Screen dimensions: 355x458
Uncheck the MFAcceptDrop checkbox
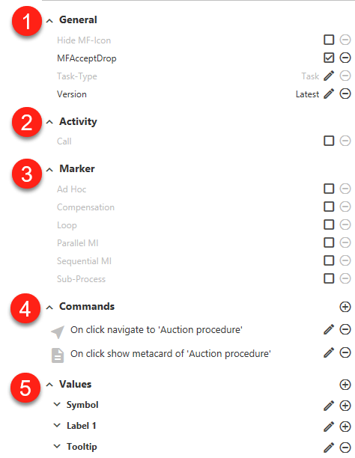click(x=329, y=58)
